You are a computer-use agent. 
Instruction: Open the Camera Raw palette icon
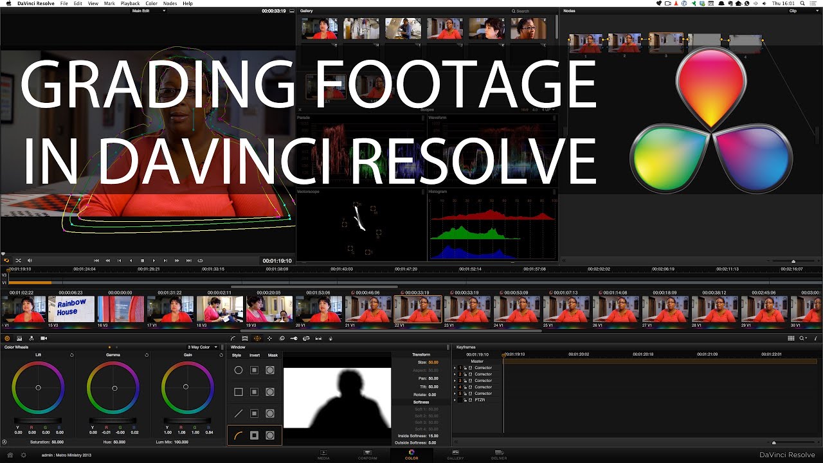point(44,338)
